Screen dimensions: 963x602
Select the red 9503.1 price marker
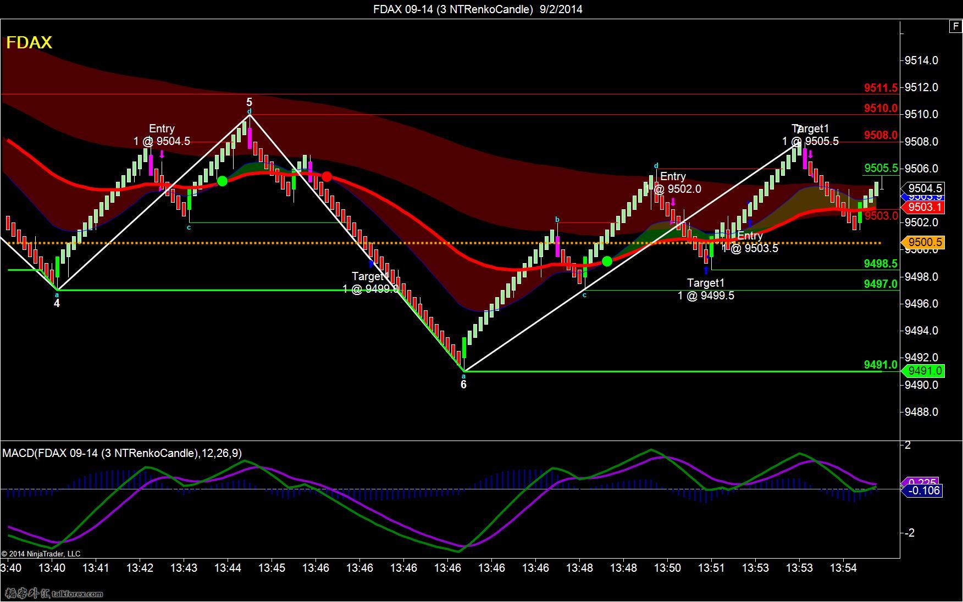(x=923, y=207)
